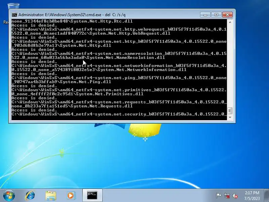
Task: Click the system.net.networkinformation WinSxS path line
Action: coord(119,66)
